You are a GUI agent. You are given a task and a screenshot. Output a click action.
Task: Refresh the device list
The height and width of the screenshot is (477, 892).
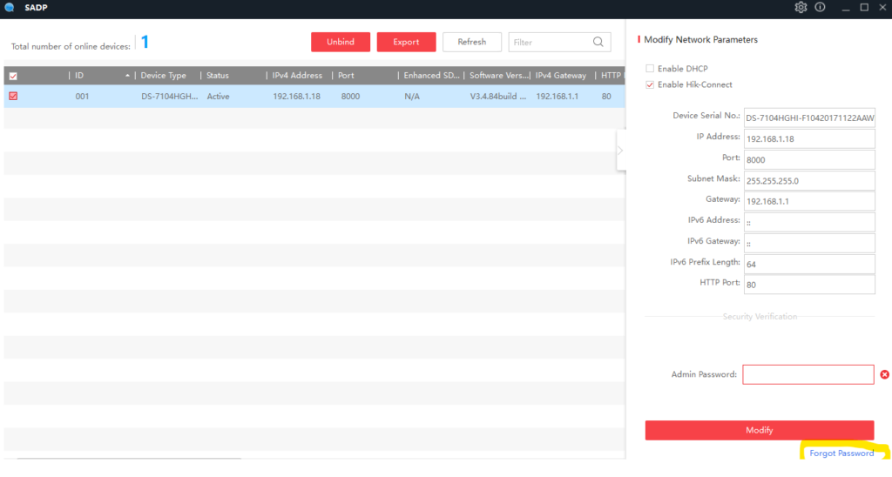[x=472, y=42]
